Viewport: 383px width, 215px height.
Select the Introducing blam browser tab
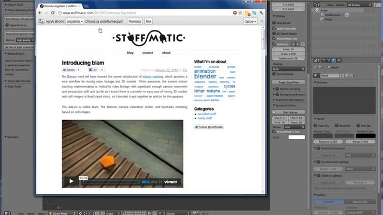pyautogui.click(x=60, y=6)
